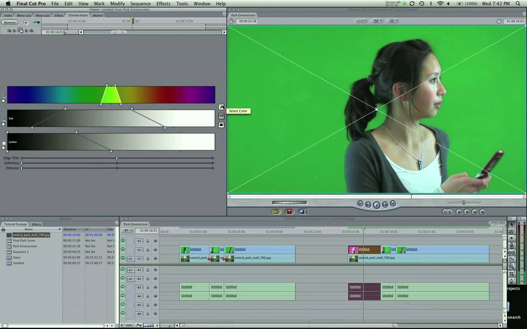Click Go to Next Edit in the Canvas transport

[x=393, y=203]
